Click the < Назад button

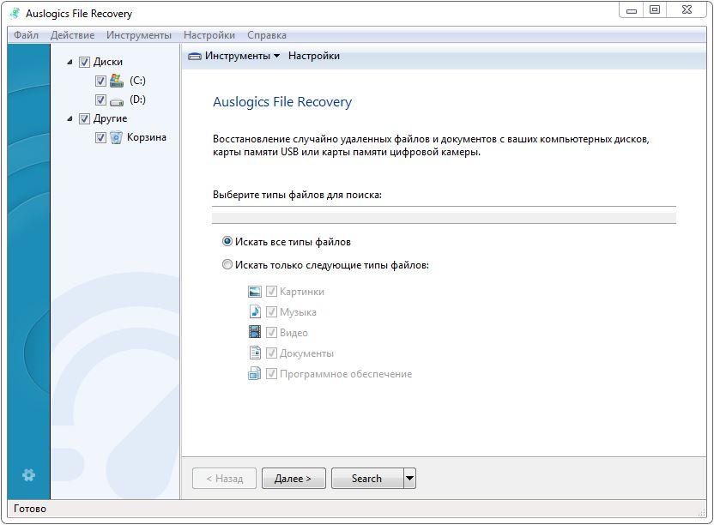(225, 478)
